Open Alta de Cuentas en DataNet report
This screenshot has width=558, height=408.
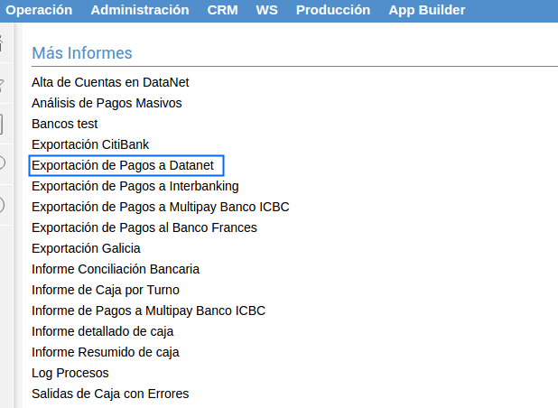[110, 82]
